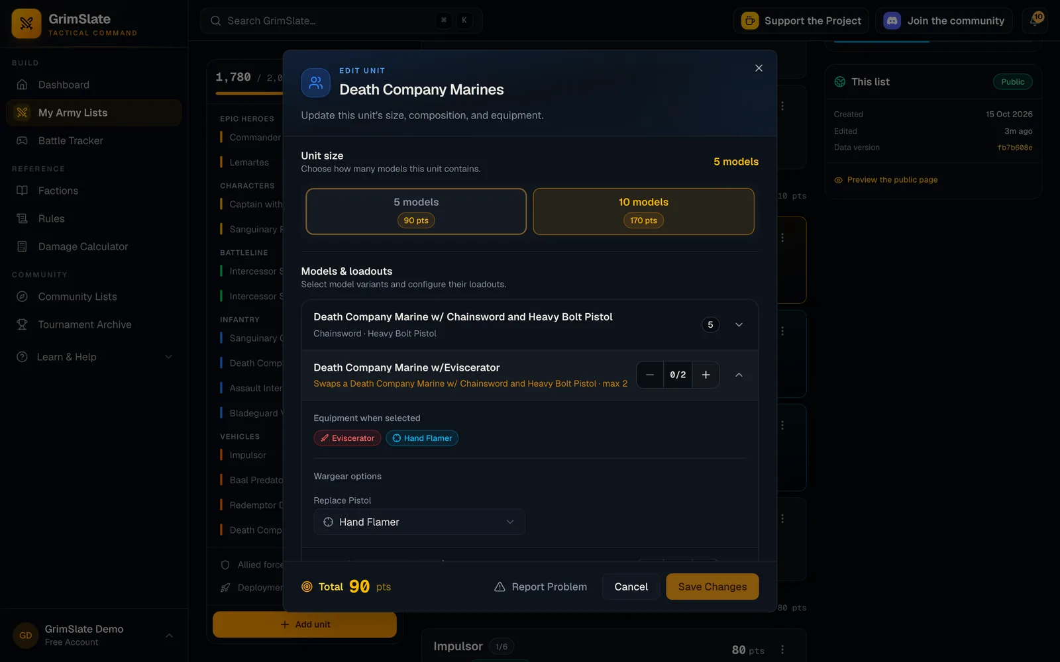Open the Impulsor card's three-dot menu
The width and height of the screenshot is (1060, 662).
(x=782, y=649)
